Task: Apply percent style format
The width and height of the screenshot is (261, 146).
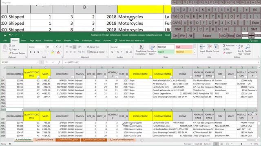Action: click(118, 52)
